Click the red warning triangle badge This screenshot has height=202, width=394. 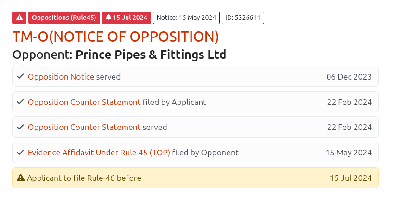pyautogui.click(x=19, y=18)
